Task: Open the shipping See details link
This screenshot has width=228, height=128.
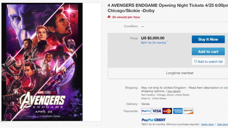Action: (x=174, y=91)
